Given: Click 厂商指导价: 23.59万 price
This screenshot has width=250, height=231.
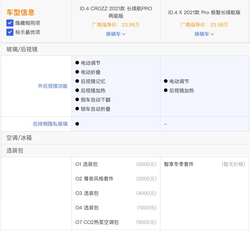Looking at the screenshot, I should coord(204,25).
